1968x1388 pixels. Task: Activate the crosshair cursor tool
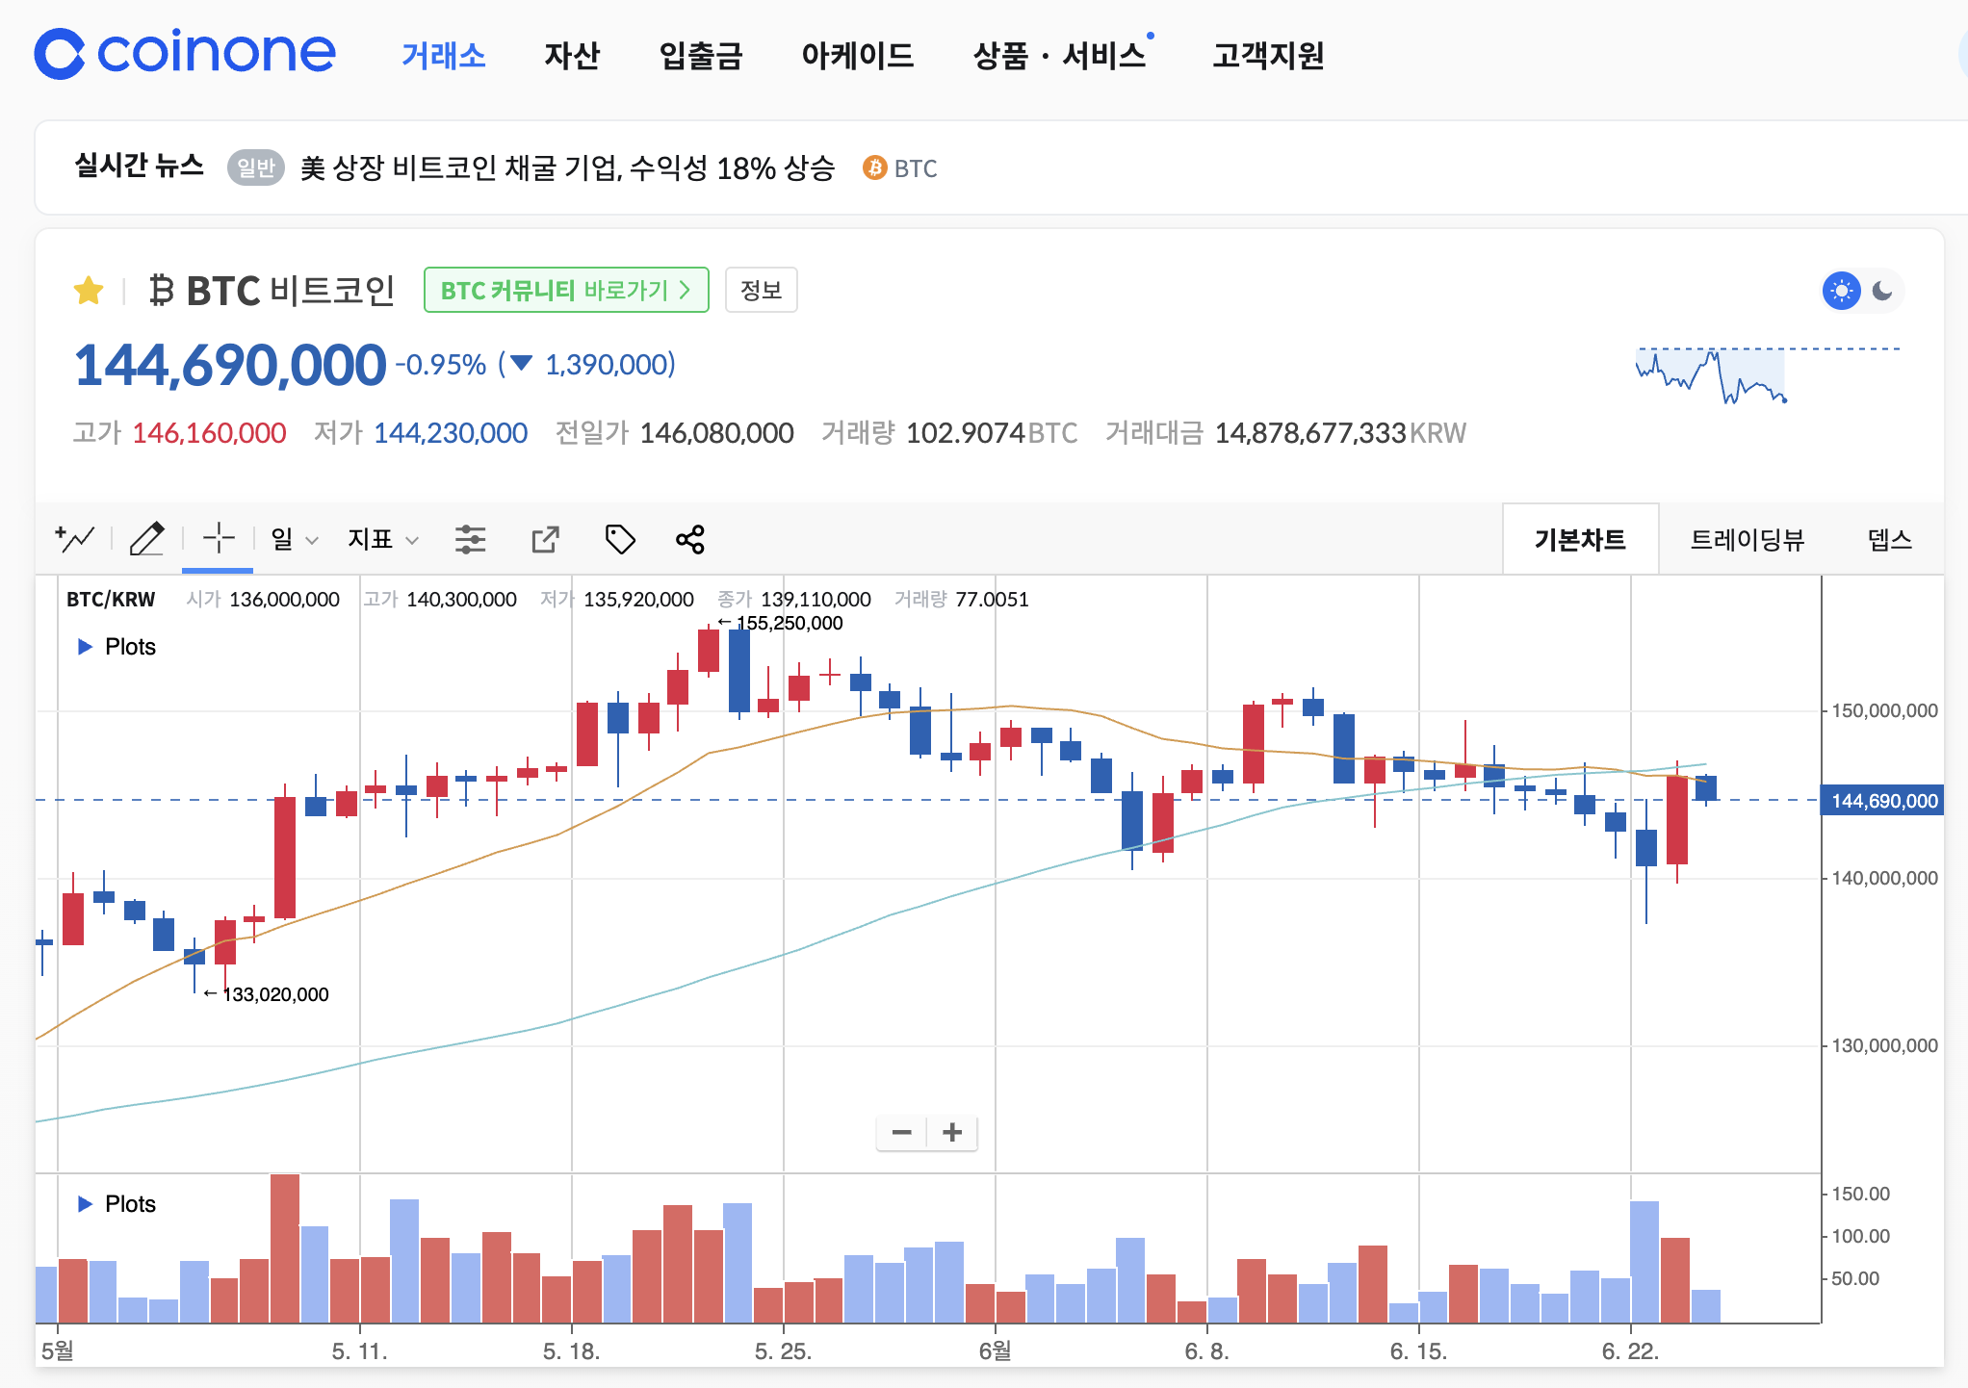(219, 539)
